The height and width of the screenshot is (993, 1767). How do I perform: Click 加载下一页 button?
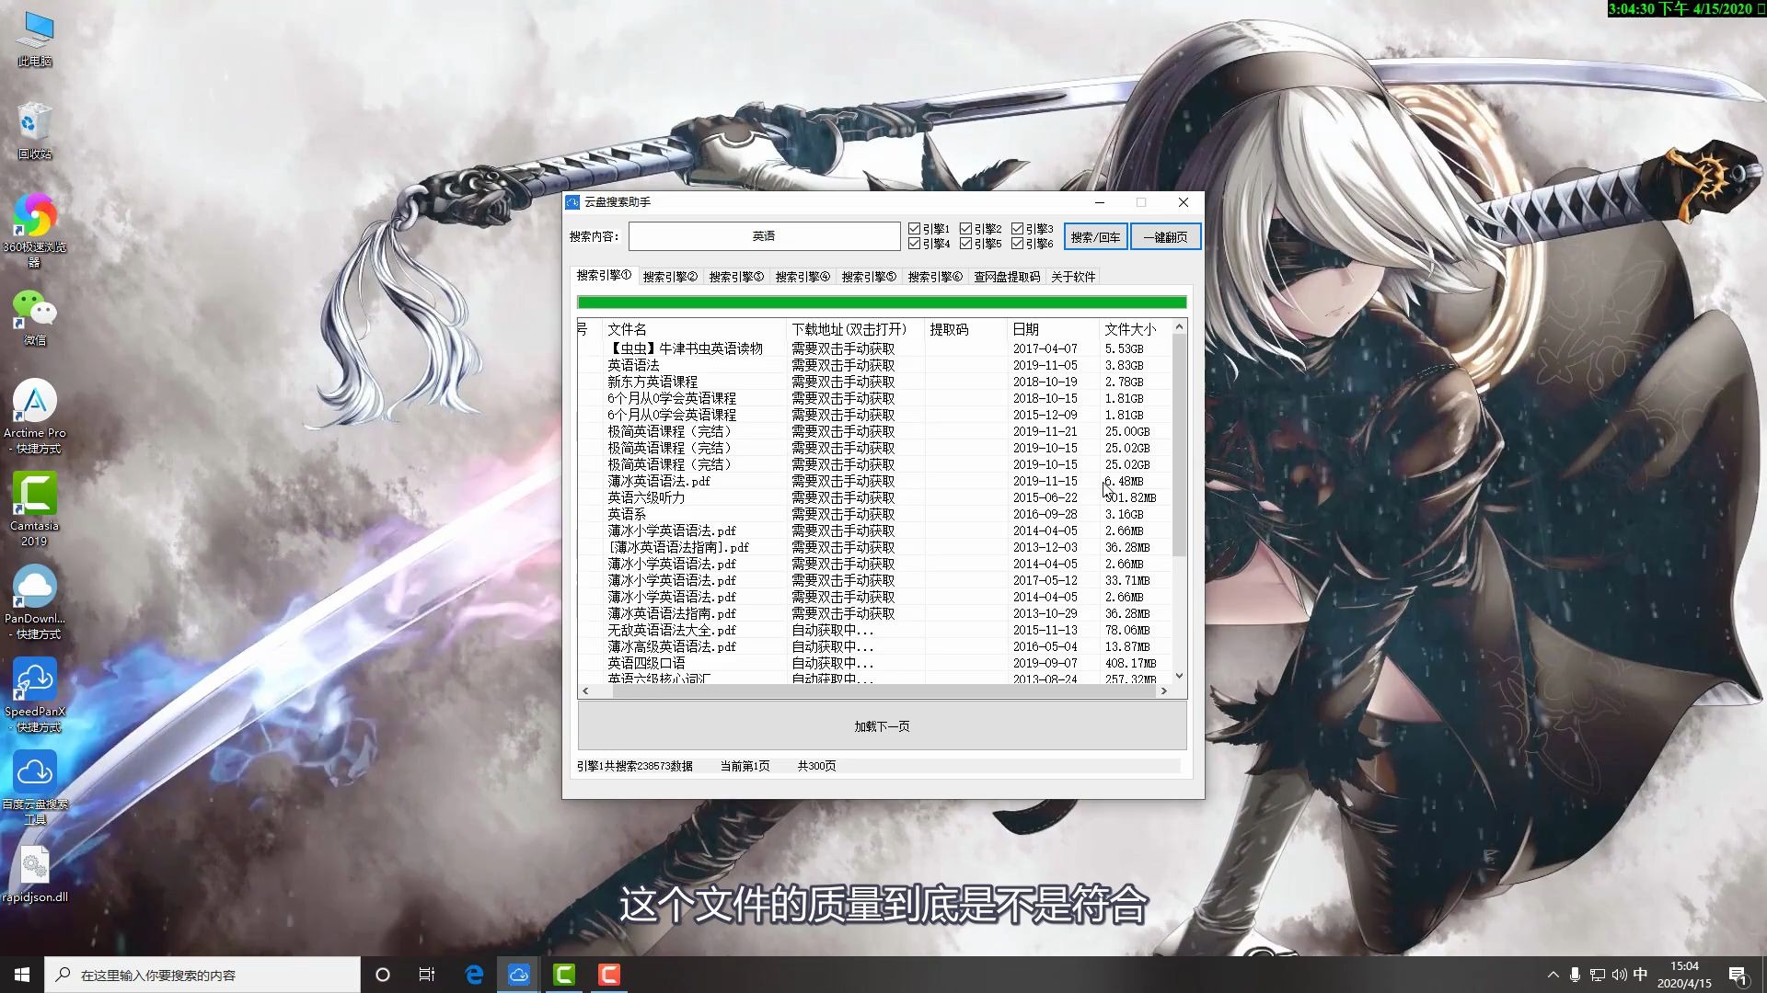tap(882, 726)
